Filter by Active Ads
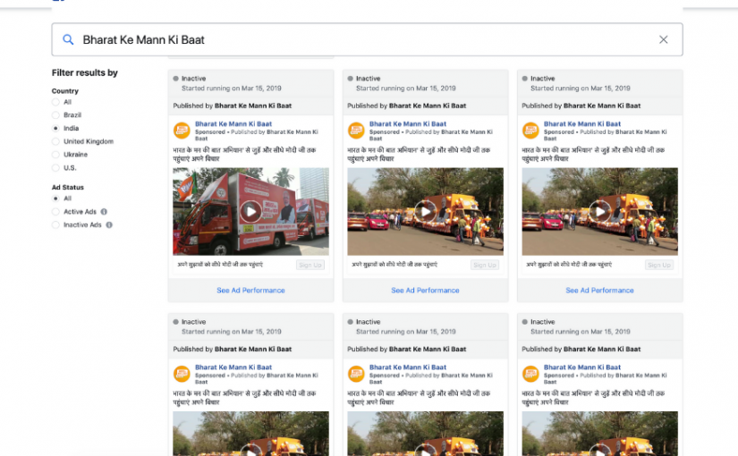 55,212
